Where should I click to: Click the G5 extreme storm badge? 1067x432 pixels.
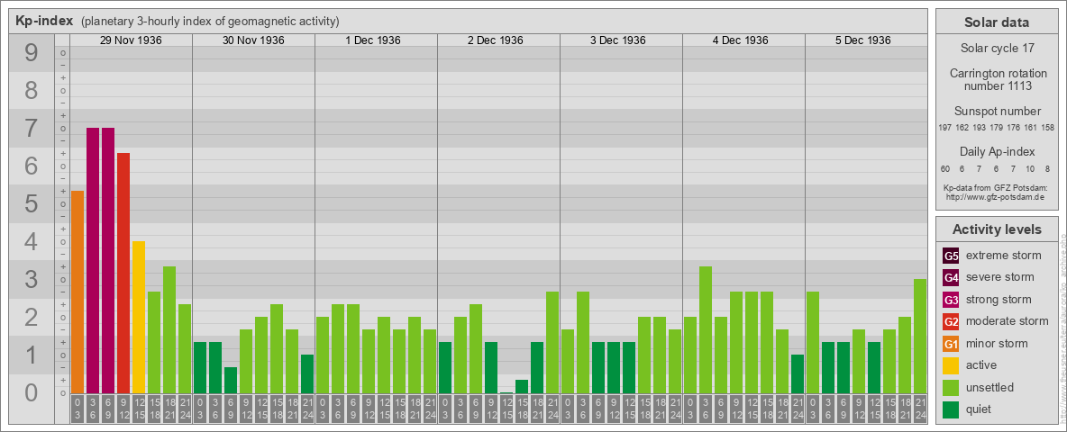coord(951,256)
